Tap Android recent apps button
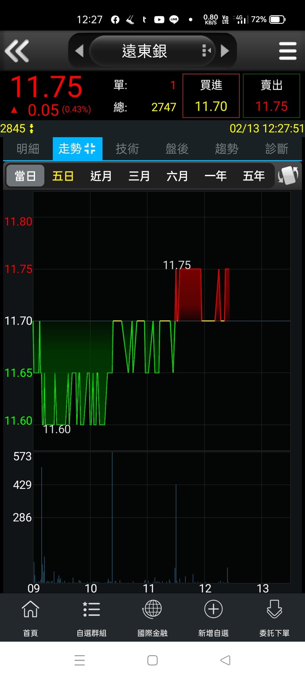 coord(80,660)
